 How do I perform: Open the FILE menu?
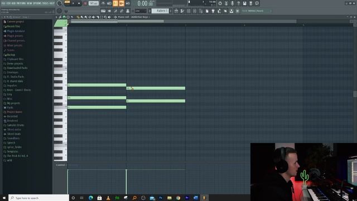click(3, 3)
